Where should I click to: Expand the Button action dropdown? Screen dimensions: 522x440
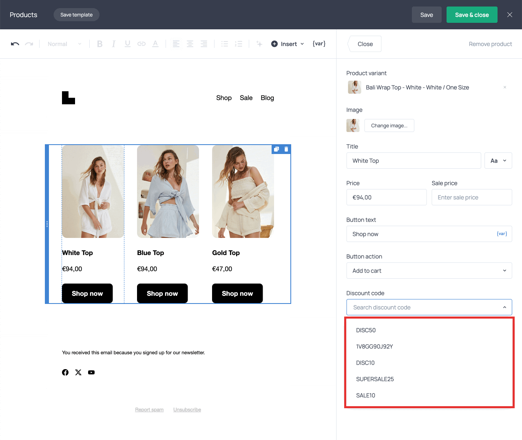[429, 271]
